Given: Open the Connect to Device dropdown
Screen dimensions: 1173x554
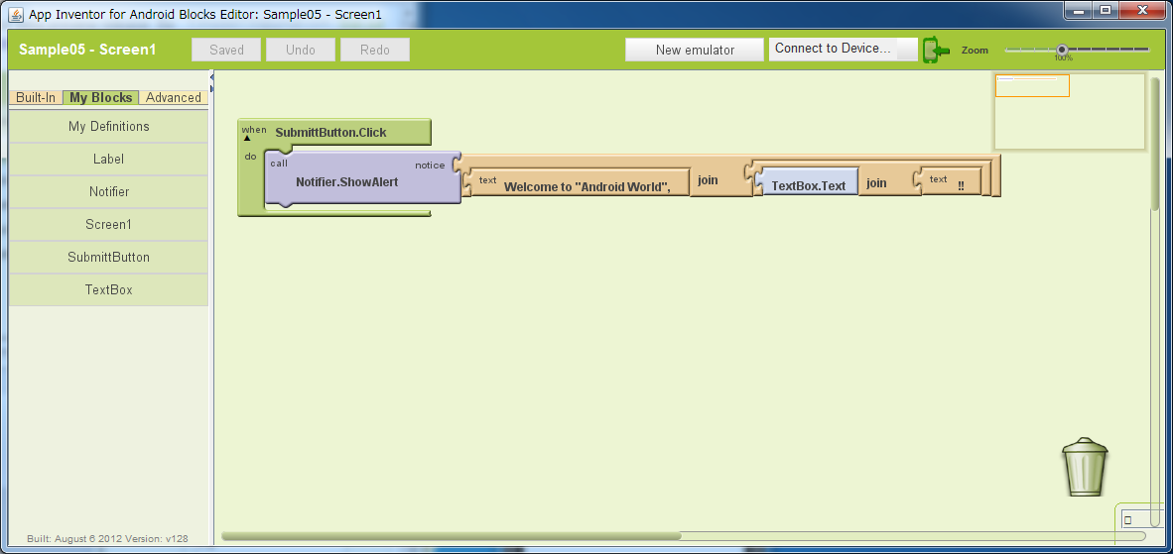Looking at the screenshot, I should pyautogui.click(x=843, y=49).
